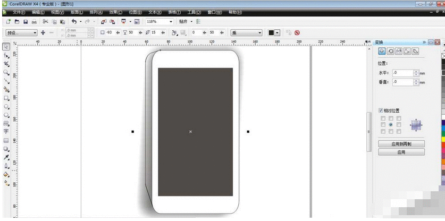Expand the 预设 presets dropdown
445x221 pixels.
pyautogui.click(x=35, y=32)
